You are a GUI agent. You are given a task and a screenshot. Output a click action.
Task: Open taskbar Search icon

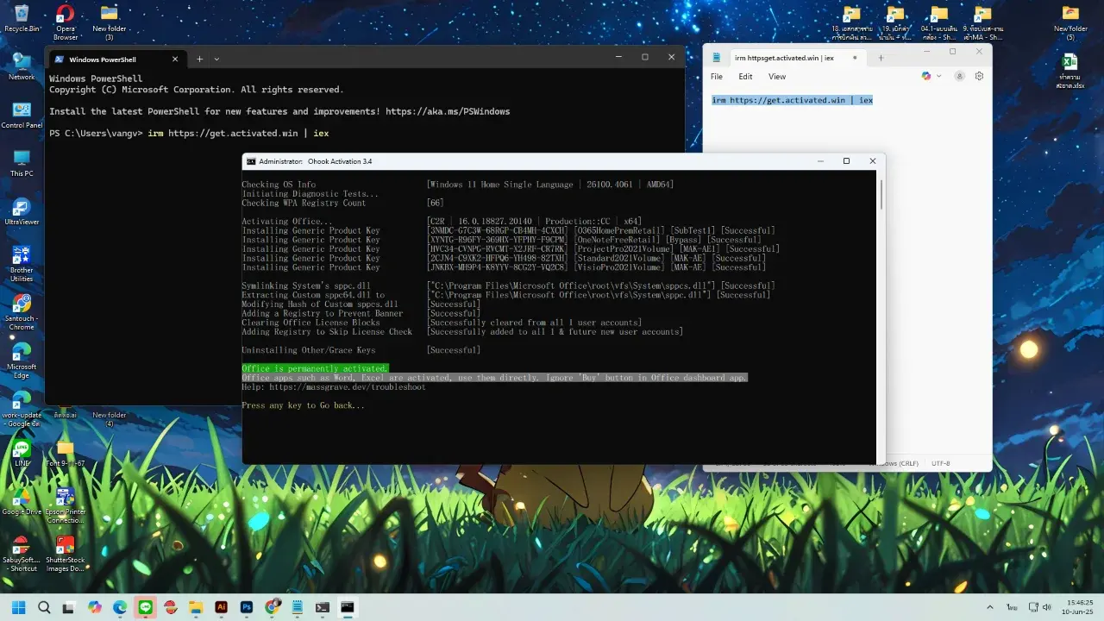44,607
